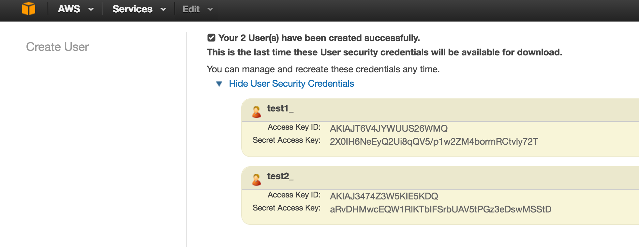Click test2_ Secret Access Key value
This screenshot has width=639, height=247.
pos(440,209)
